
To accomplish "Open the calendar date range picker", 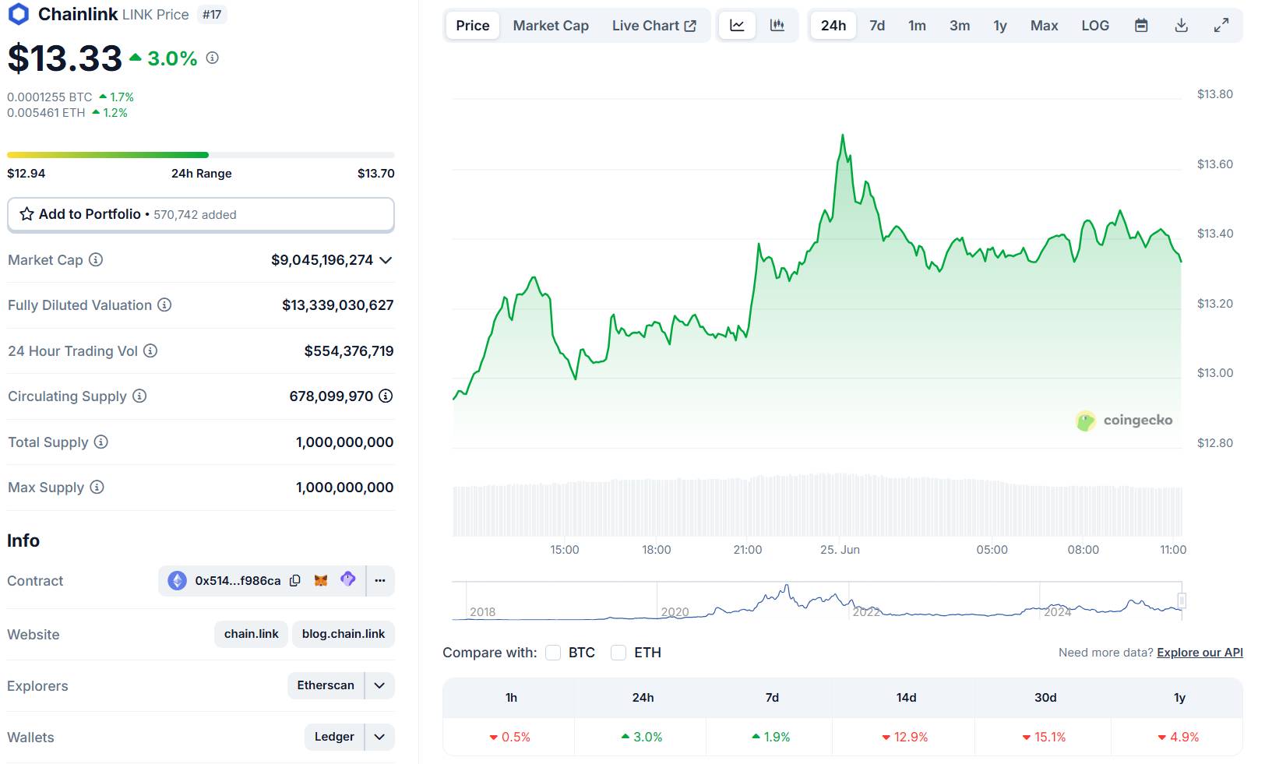I will pos(1141,25).
